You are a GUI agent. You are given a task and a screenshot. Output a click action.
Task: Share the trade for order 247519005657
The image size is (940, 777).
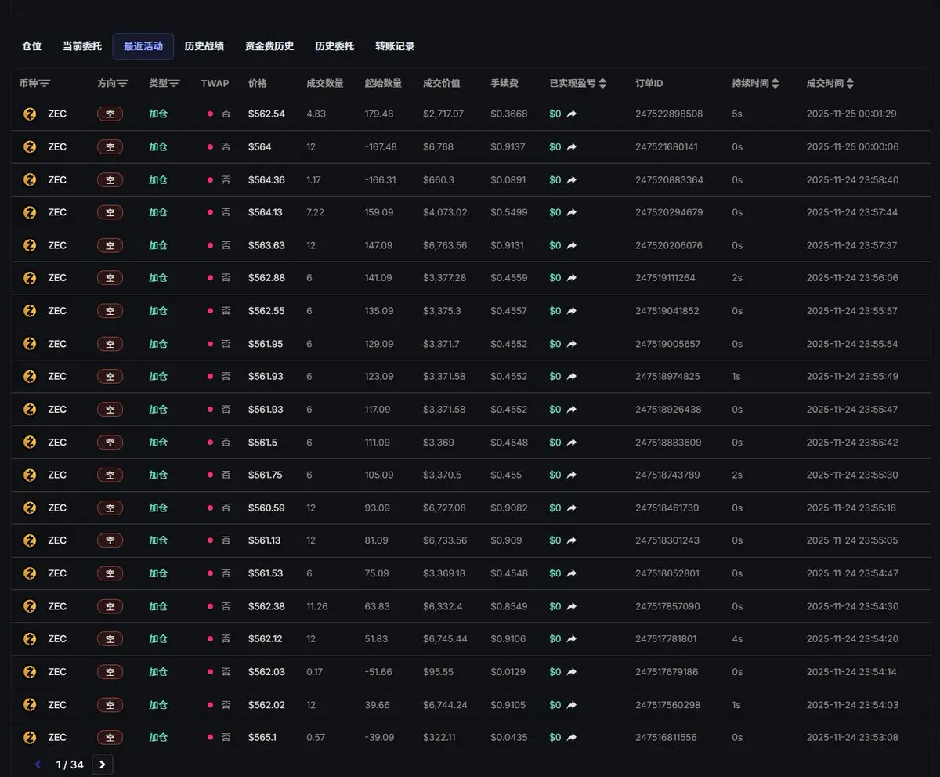coord(572,344)
